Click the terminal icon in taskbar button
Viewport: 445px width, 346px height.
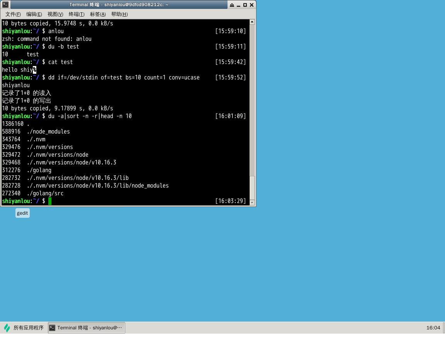coord(52,327)
